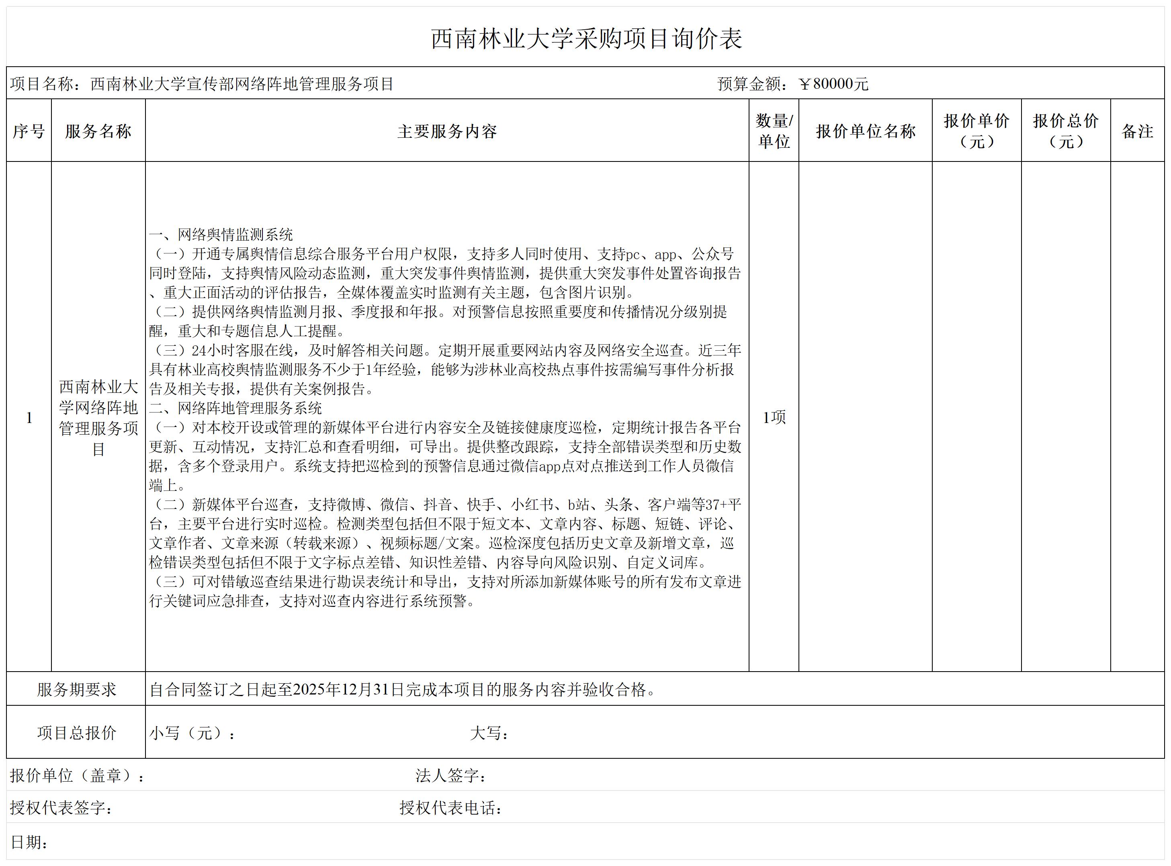Select the 主要服务内容 header cell
Screen dimensions: 1171x866
[x=447, y=131]
